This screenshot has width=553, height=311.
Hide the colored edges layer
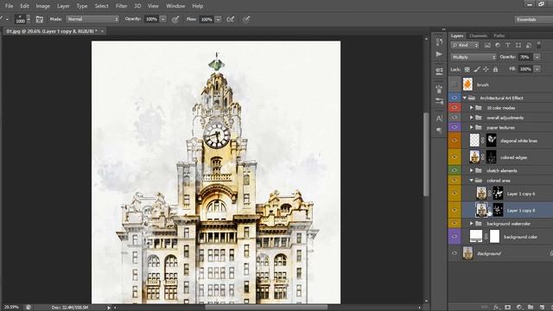tap(454, 157)
